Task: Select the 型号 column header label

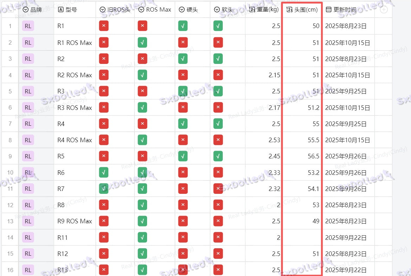Action: click(71, 10)
